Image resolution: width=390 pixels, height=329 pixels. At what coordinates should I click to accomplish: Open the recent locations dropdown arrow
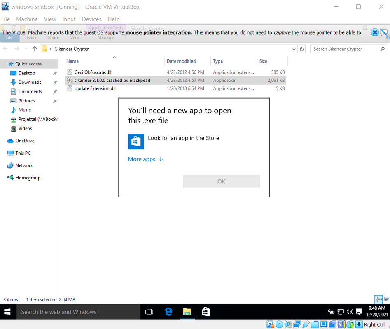coord(26,49)
